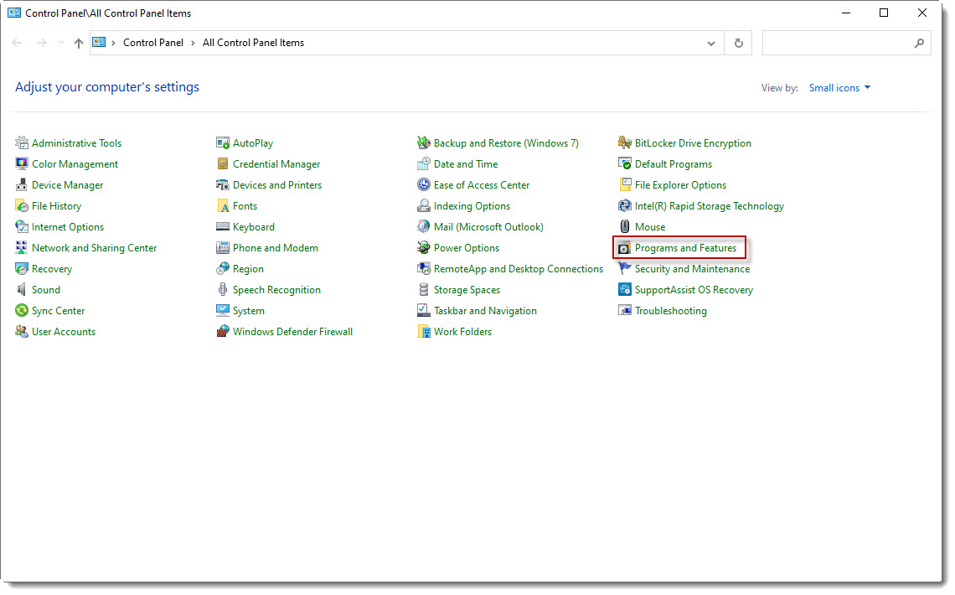Click the Ease of Access Center icon
The image size is (955, 595).
[x=424, y=185]
